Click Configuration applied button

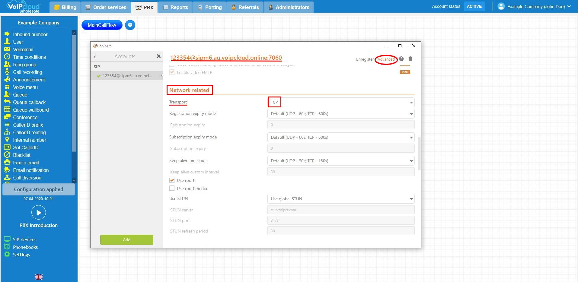pyautogui.click(x=39, y=189)
